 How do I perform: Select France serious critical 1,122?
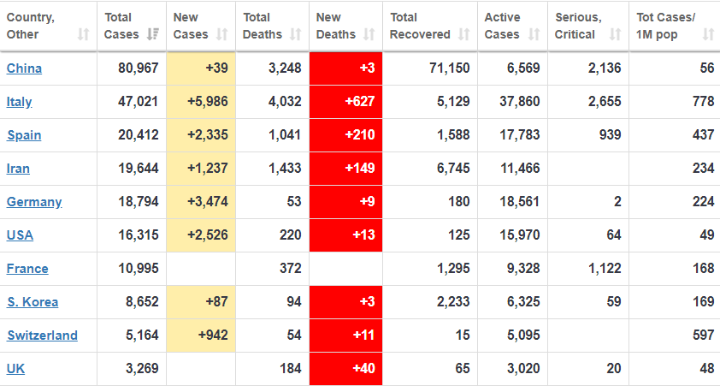605,269
